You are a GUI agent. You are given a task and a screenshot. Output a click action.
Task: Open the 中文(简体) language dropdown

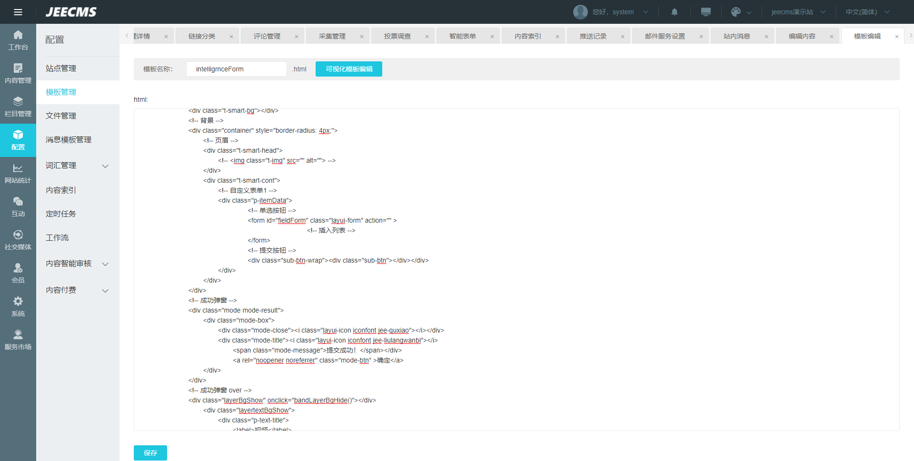[867, 12]
